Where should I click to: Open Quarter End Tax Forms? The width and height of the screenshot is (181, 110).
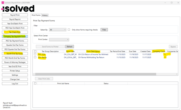tap(15, 45)
